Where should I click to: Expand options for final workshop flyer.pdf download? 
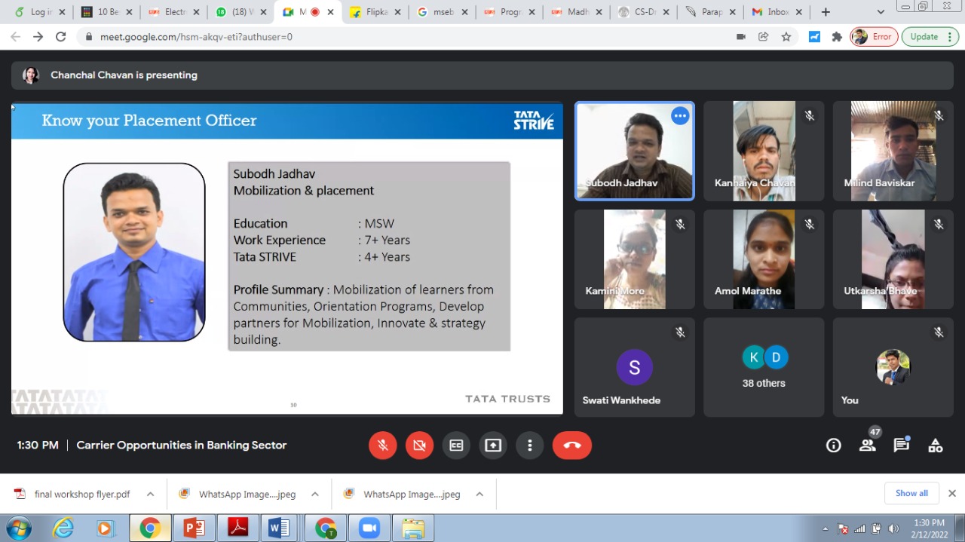tap(150, 495)
